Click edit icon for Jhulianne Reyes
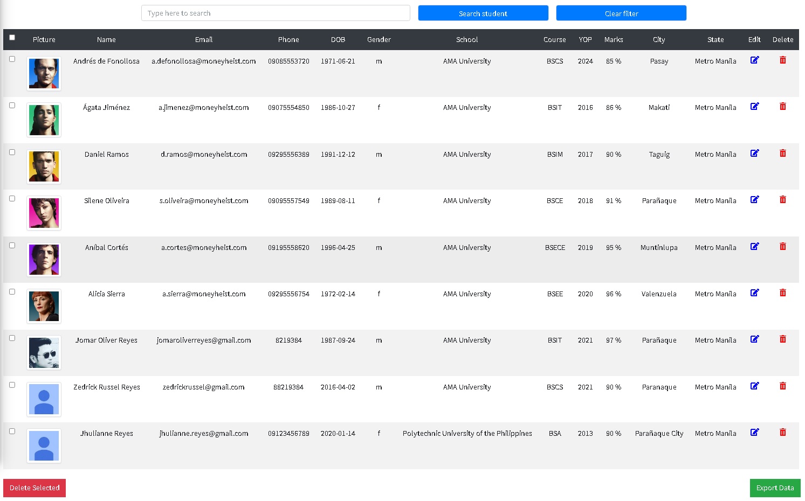This screenshot has height=501, width=805. (x=754, y=433)
